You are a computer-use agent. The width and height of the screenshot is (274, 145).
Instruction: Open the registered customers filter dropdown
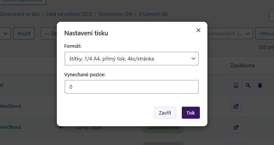click(230, 33)
